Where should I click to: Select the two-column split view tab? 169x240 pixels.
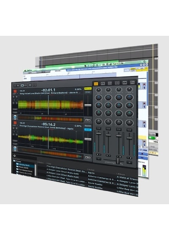pyautogui.click(x=117, y=83)
